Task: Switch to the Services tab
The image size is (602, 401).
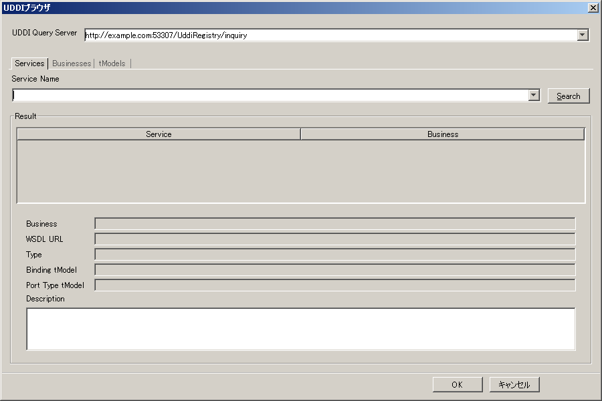Action: (x=29, y=63)
